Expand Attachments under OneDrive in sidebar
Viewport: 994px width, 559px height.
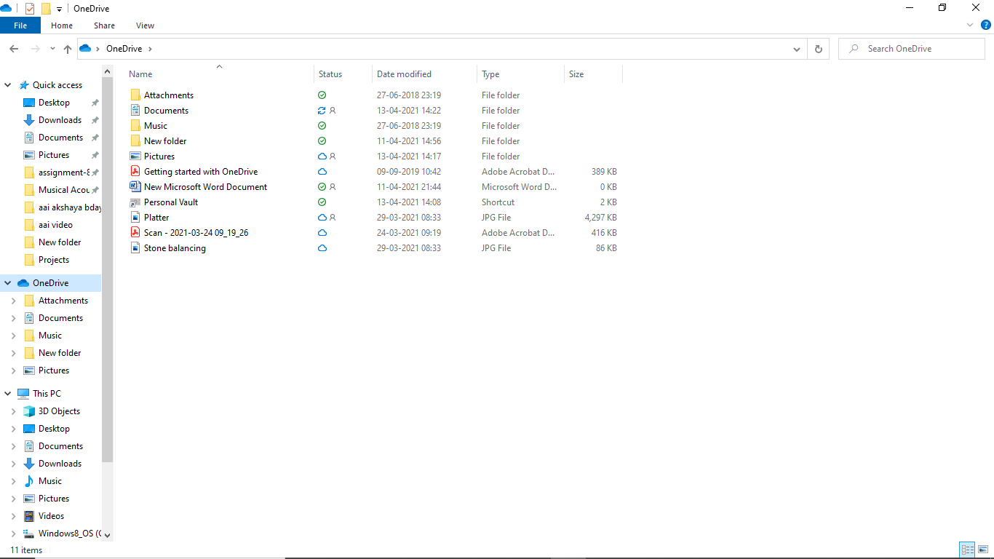click(14, 301)
